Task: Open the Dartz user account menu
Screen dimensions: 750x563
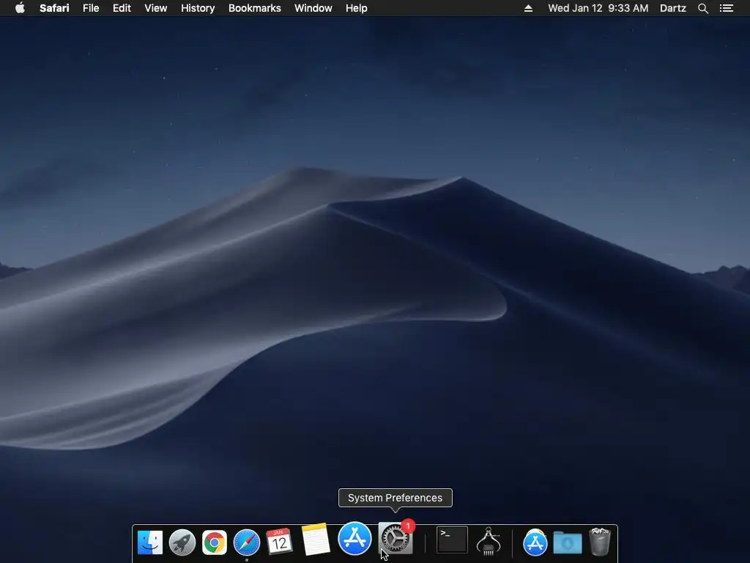Action: (x=672, y=8)
